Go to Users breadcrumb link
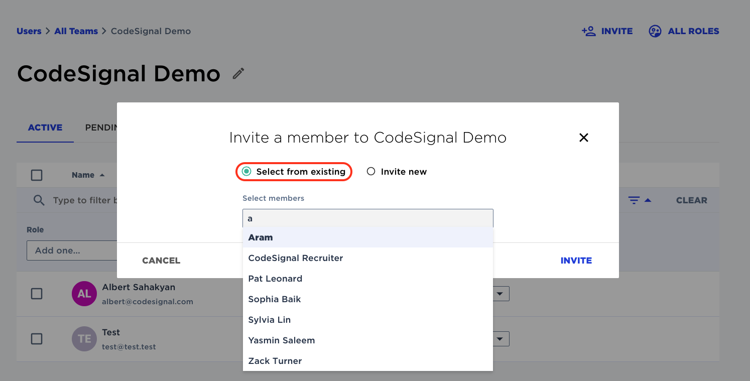750x381 pixels. (29, 31)
